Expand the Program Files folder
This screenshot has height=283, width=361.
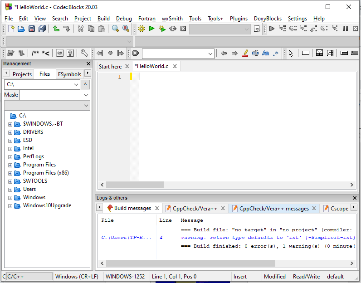[10, 166]
